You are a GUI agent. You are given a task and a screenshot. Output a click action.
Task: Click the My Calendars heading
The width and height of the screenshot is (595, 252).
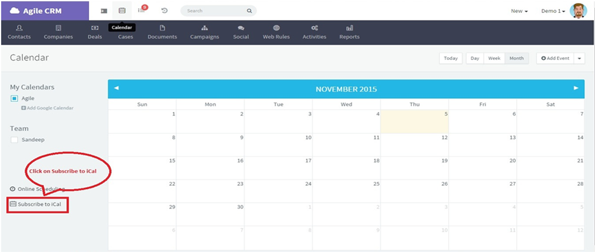click(32, 87)
